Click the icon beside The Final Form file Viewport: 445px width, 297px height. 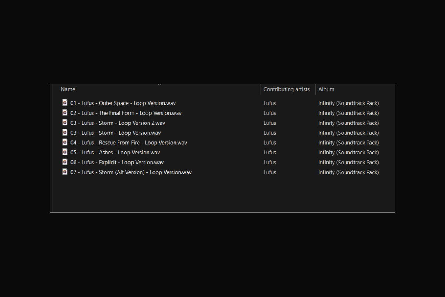click(65, 113)
